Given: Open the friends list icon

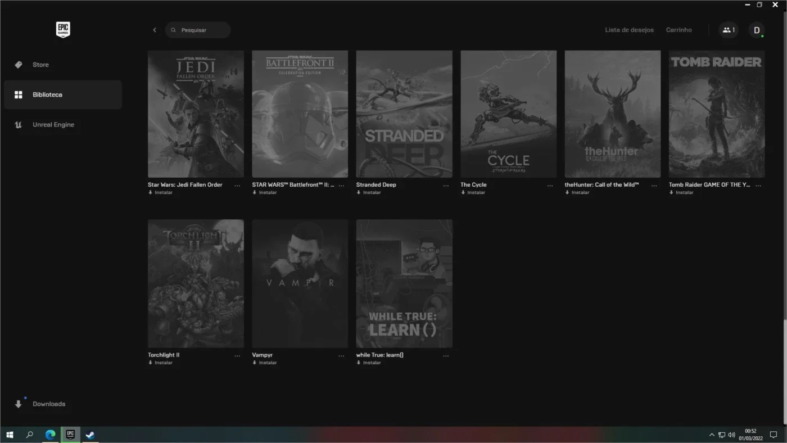Looking at the screenshot, I should (x=729, y=30).
